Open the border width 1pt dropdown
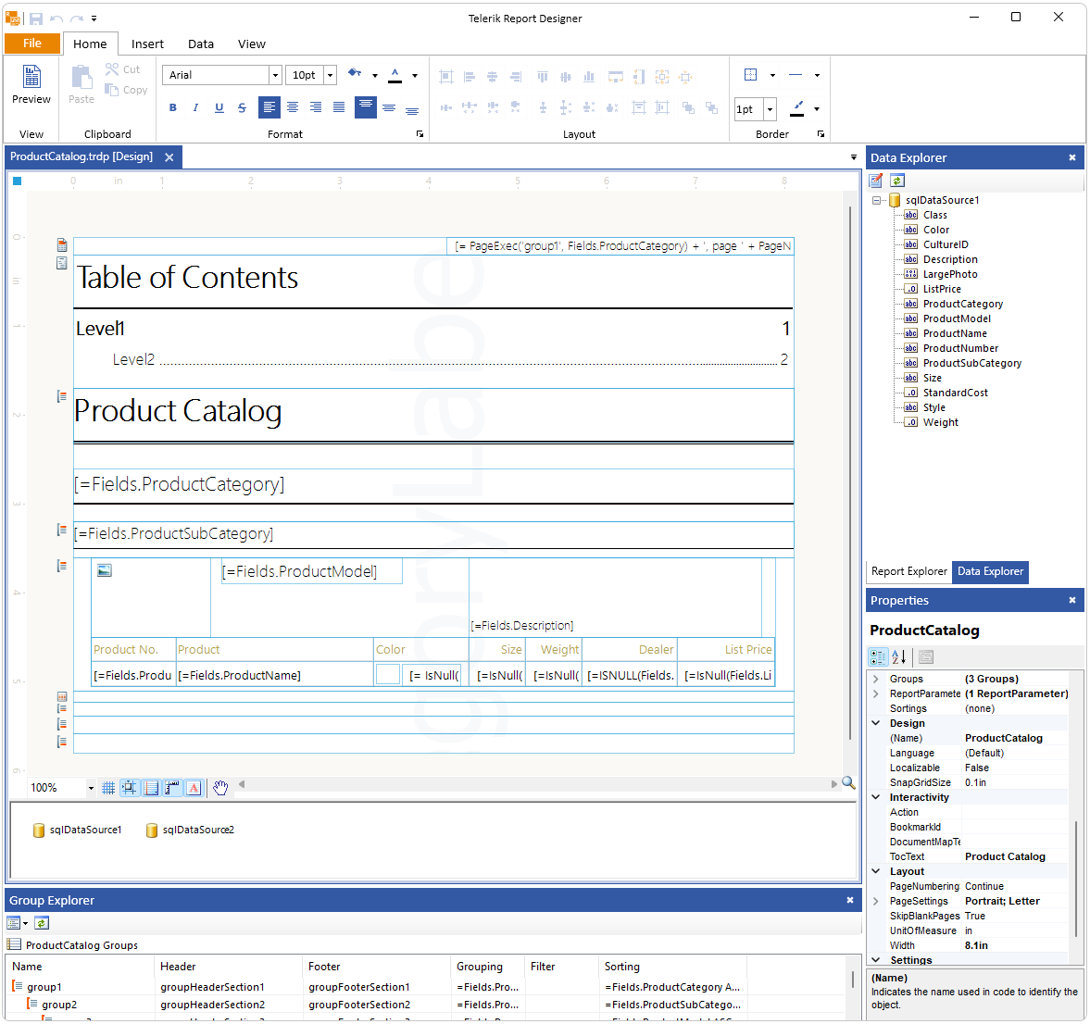The width and height of the screenshot is (1090, 1024). coord(770,109)
